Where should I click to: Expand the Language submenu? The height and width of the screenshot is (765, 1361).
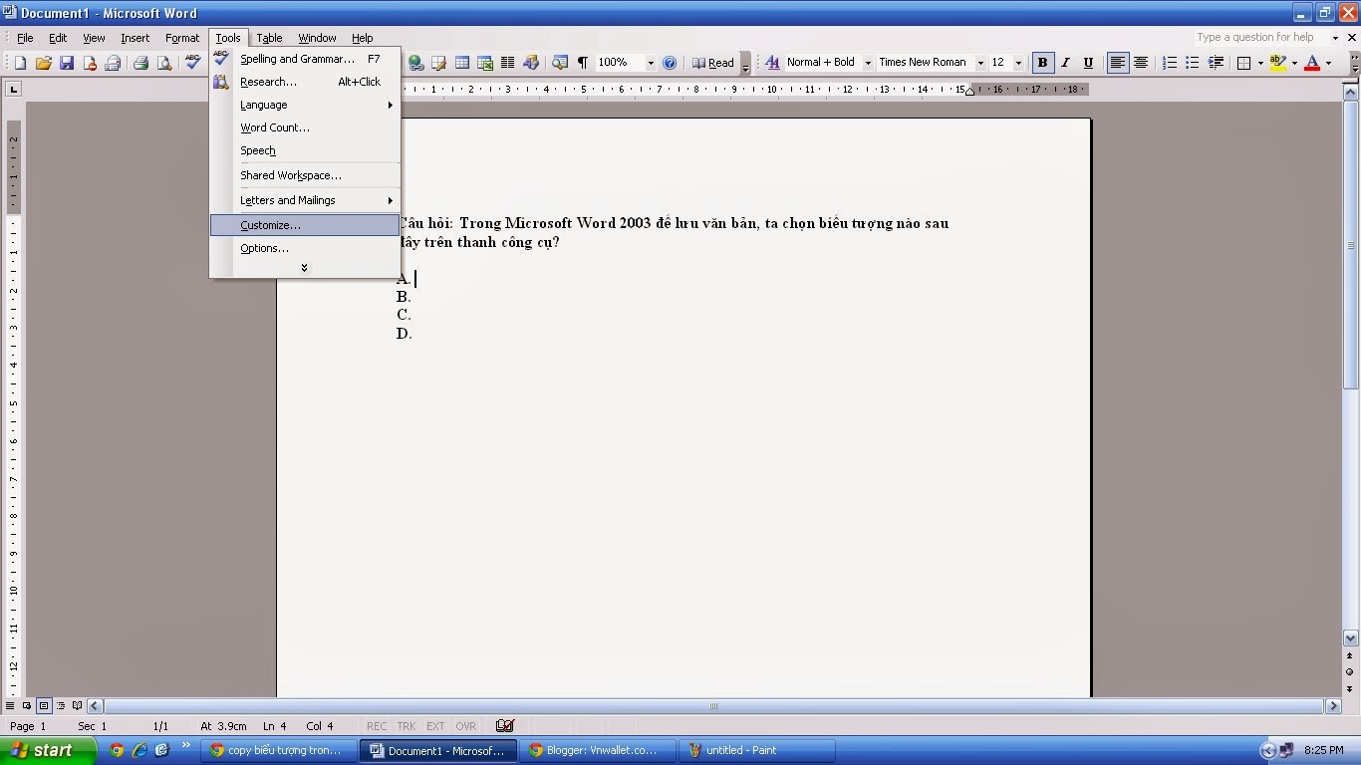tap(305, 105)
